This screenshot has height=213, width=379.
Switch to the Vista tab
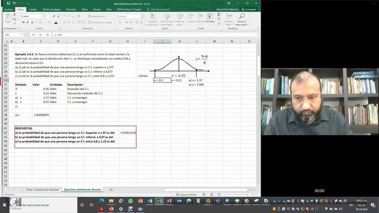(x=109, y=9)
